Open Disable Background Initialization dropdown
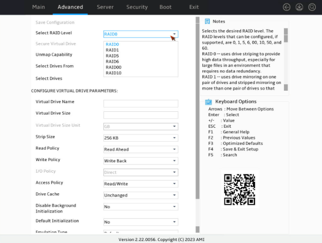 (x=141, y=207)
